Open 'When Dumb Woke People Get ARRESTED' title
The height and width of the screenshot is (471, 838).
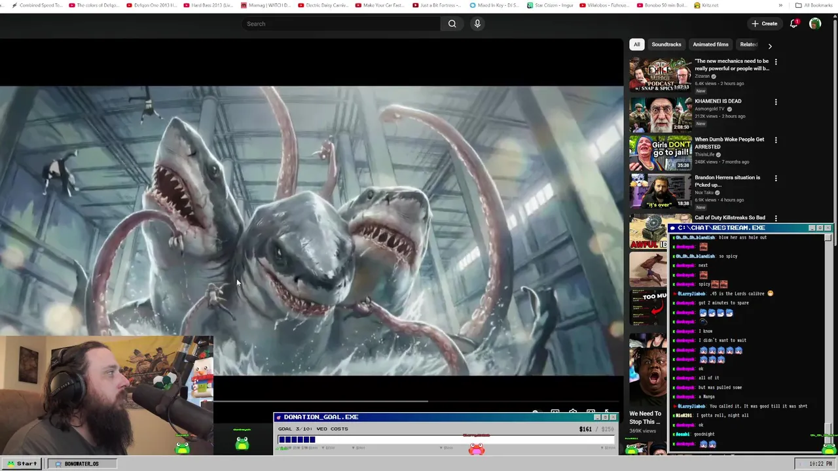coord(729,143)
